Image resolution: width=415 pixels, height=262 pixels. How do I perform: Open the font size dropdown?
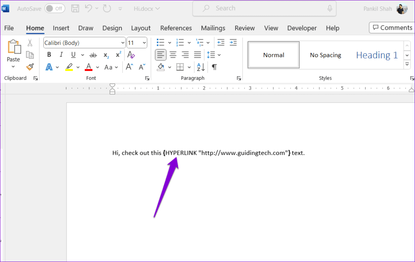pyautogui.click(x=143, y=43)
